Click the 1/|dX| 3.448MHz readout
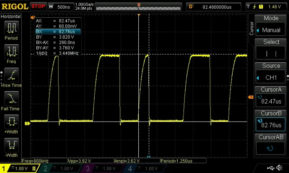The width and height of the screenshot is (289, 173). tap(58, 53)
